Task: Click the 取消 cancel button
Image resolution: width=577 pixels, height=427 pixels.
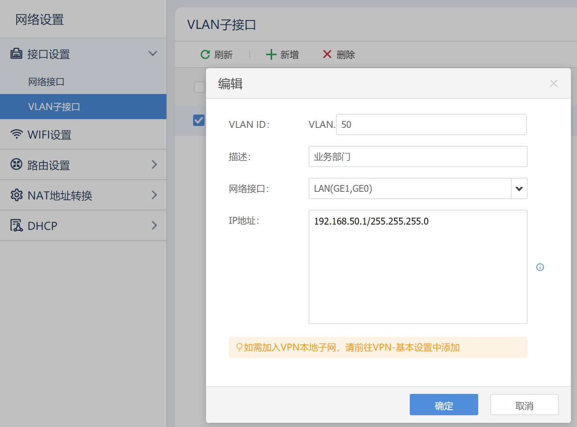Action: (x=524, y=405)
